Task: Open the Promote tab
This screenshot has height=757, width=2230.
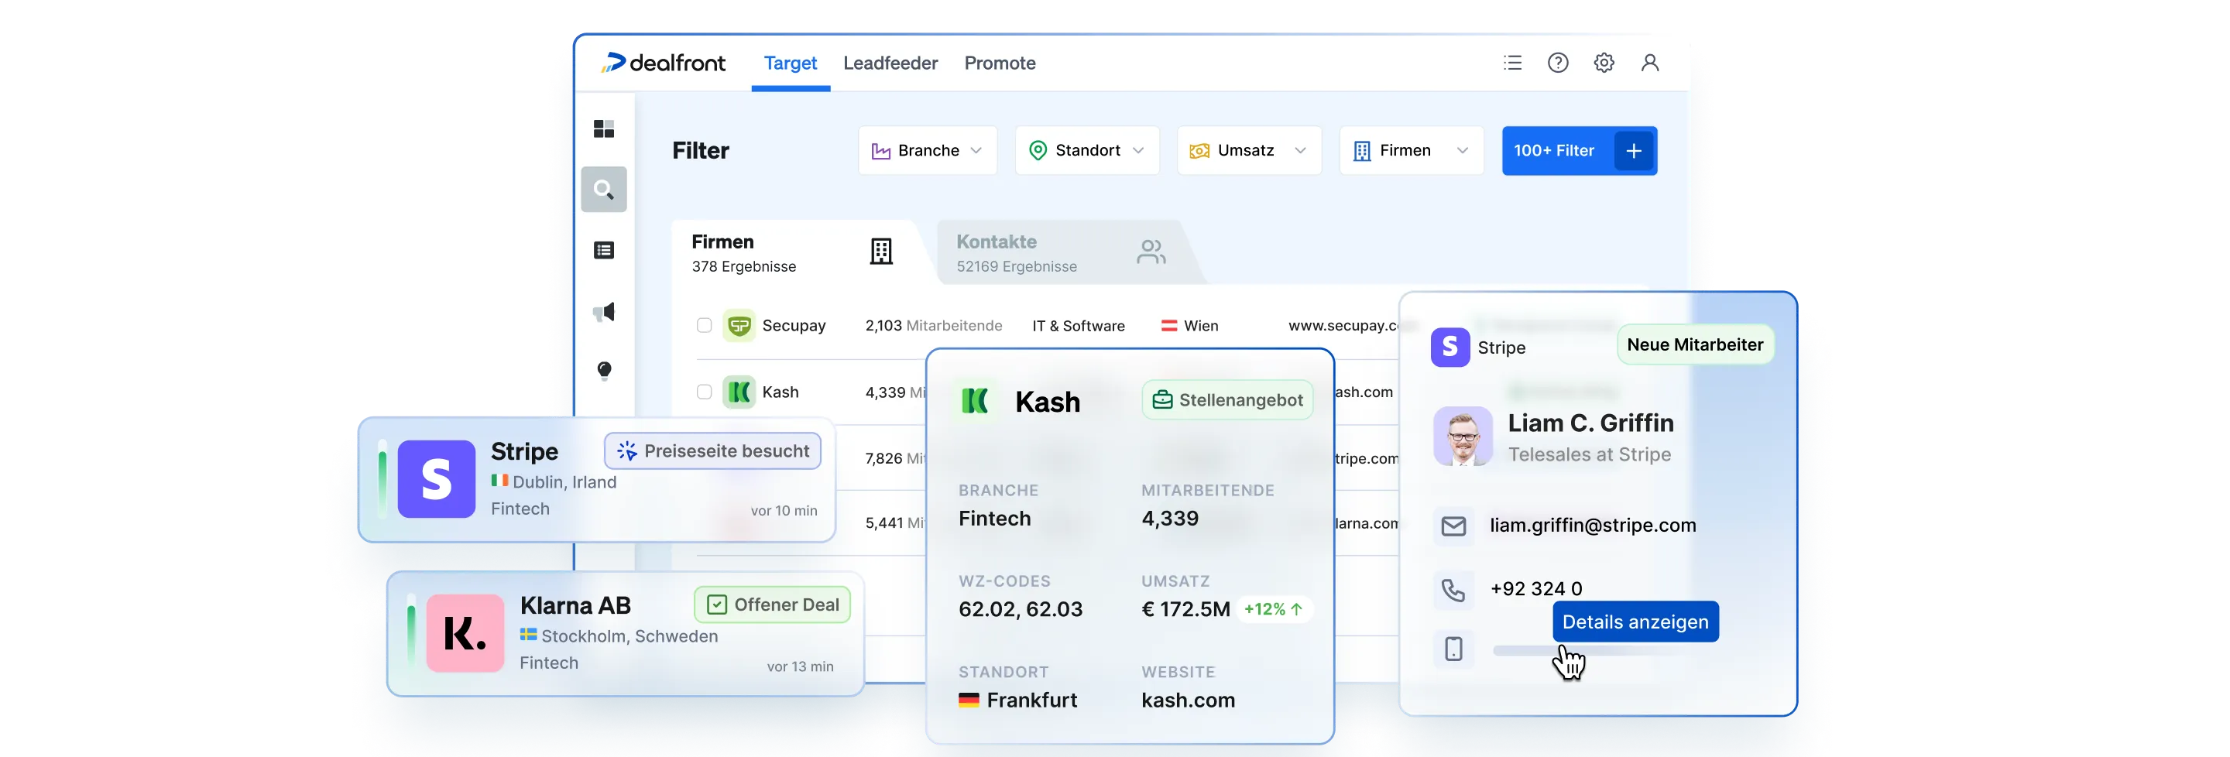Action: tap(1000, 63)
